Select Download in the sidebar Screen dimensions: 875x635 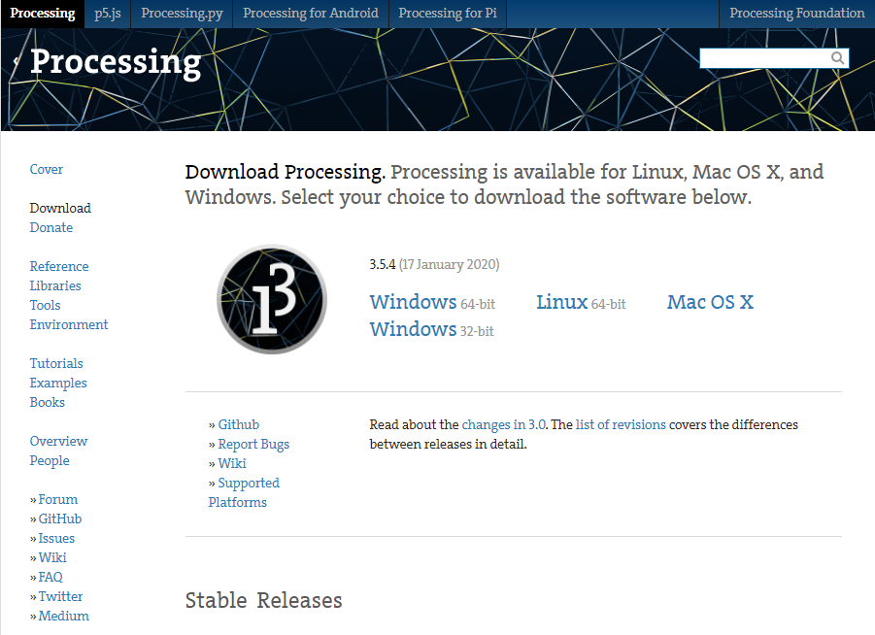coord(60,208)
